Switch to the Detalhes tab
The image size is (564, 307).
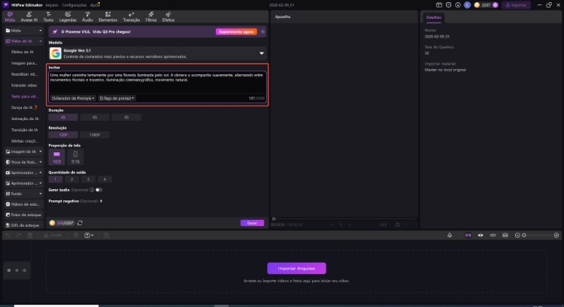433,17
